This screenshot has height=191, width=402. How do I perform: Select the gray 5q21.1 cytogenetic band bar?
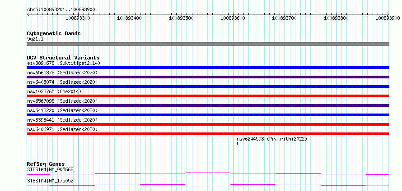click(208, 44)
